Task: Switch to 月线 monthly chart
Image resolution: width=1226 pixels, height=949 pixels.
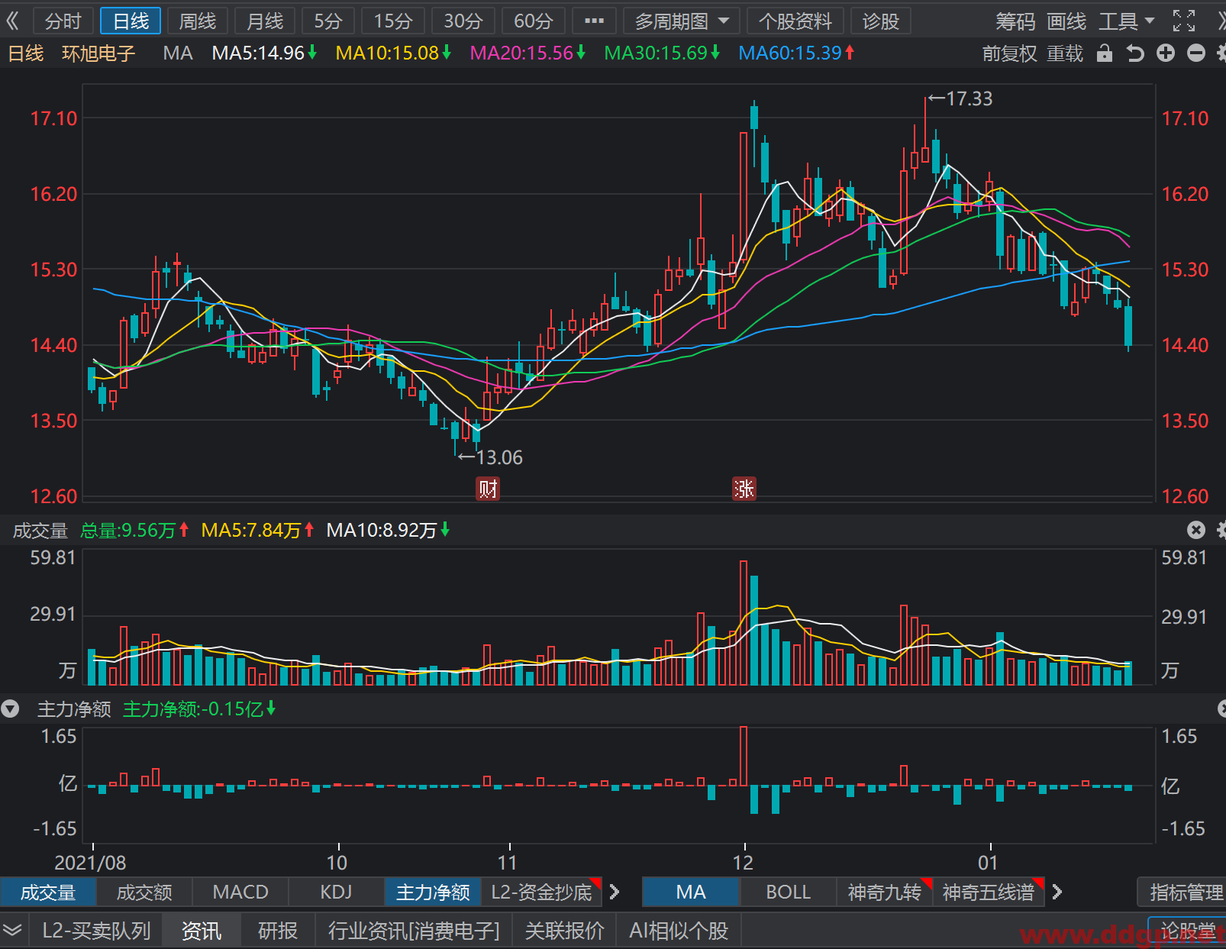Action: (x=265, y=21)
